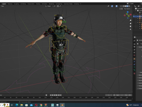Toggle preview range clock icon
This screenshot has height=107, width=142.
click(114, 95)
